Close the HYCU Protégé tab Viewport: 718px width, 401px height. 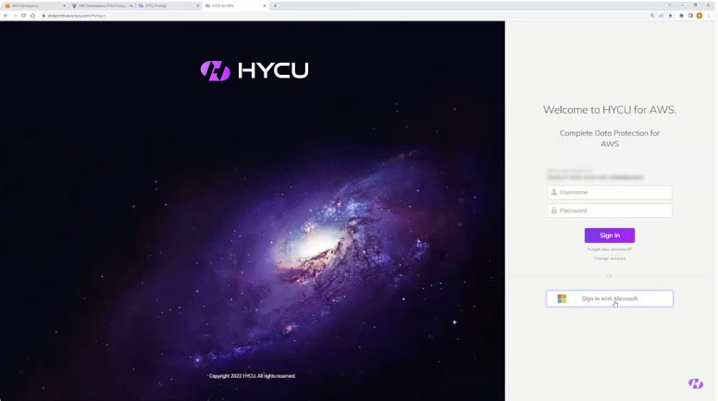(198, 6)
